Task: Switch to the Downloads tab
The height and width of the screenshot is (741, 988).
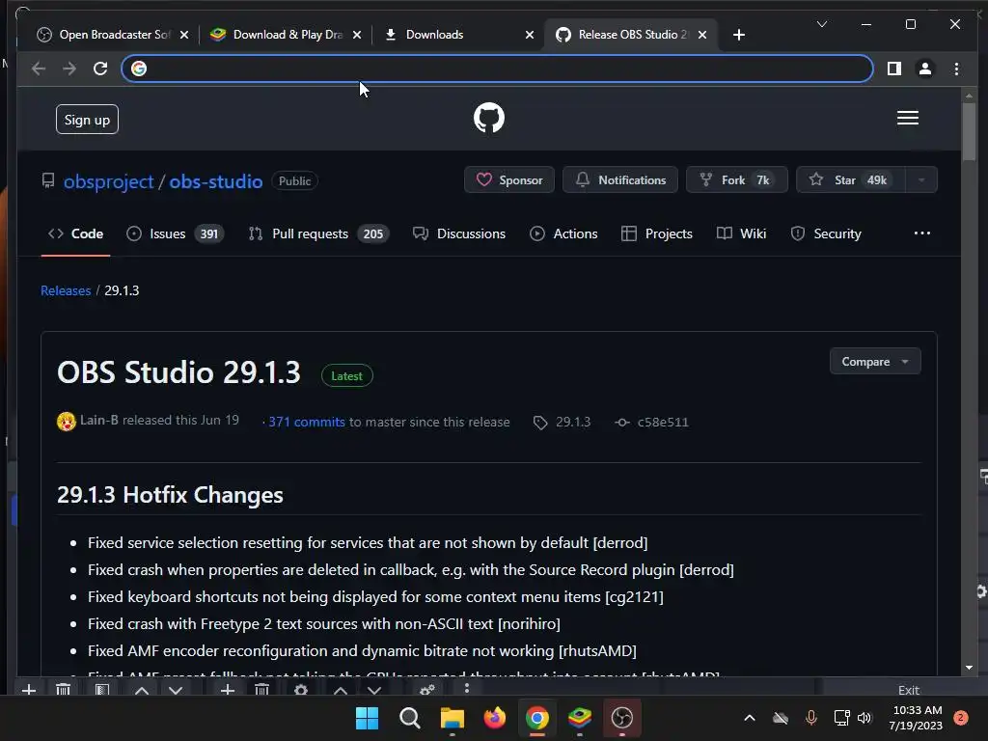Action: 459,35
